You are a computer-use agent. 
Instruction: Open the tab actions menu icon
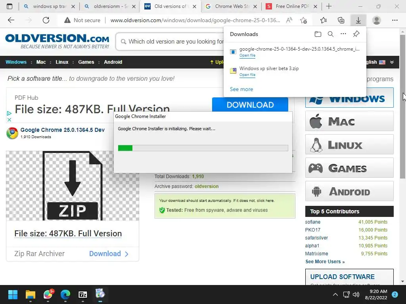click(x=10, y=6)
